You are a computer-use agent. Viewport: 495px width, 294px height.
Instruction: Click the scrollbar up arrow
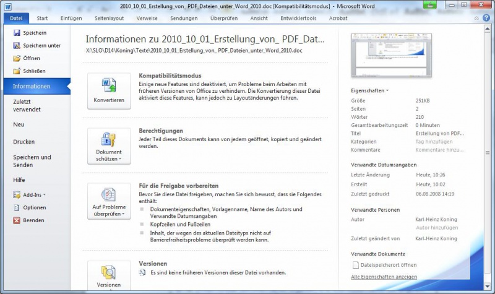click(487, 28)
